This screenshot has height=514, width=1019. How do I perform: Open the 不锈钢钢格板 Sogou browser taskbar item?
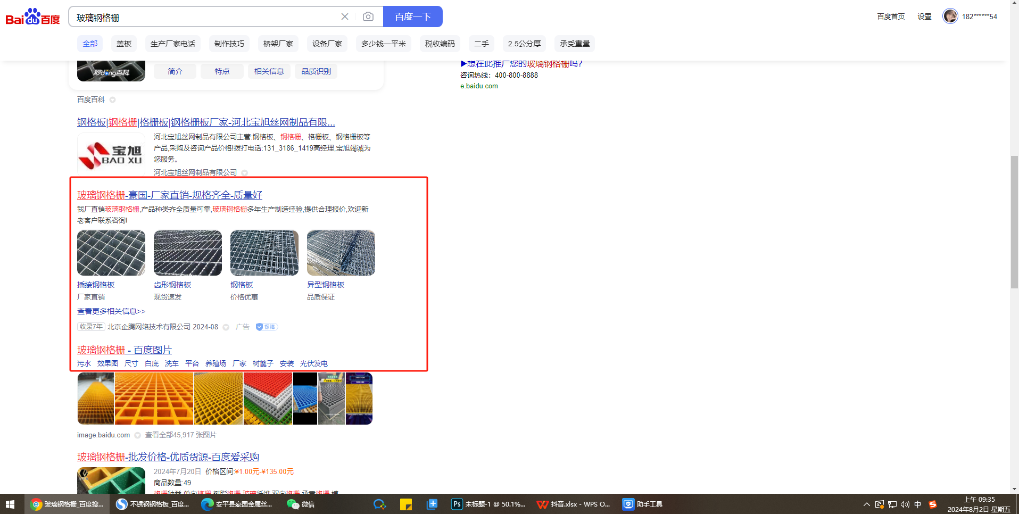[153, 504]
